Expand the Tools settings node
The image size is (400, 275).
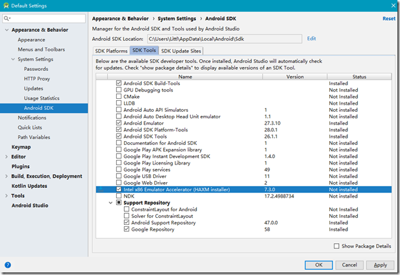6,196
